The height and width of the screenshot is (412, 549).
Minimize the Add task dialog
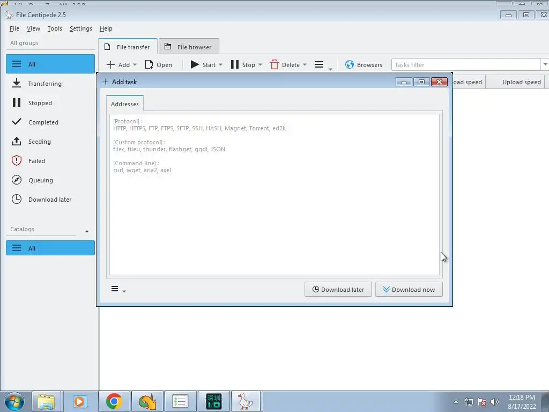(x=404, y=82)
